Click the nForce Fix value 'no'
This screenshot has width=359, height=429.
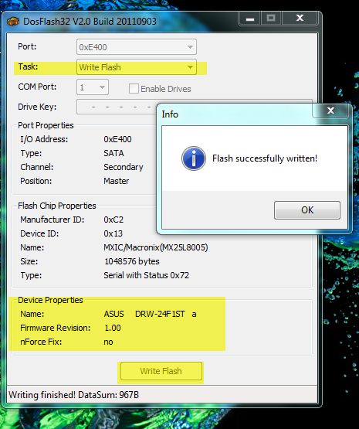(x=108, y=342)
